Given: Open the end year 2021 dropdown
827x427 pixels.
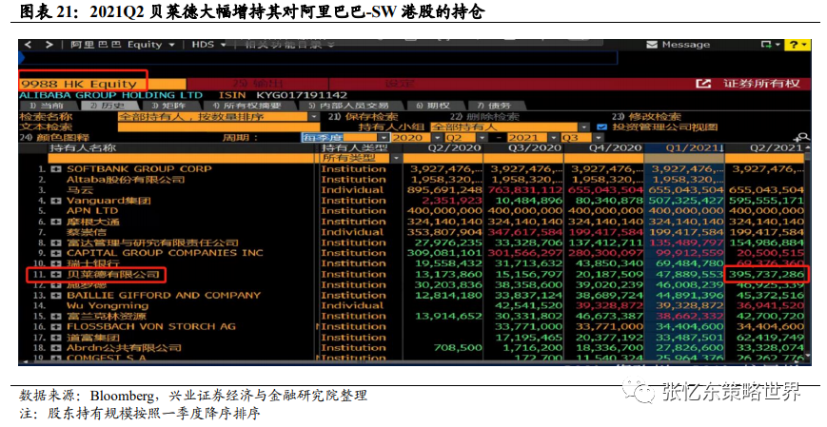Looking at the screenshot, I should tap(552, 138).
